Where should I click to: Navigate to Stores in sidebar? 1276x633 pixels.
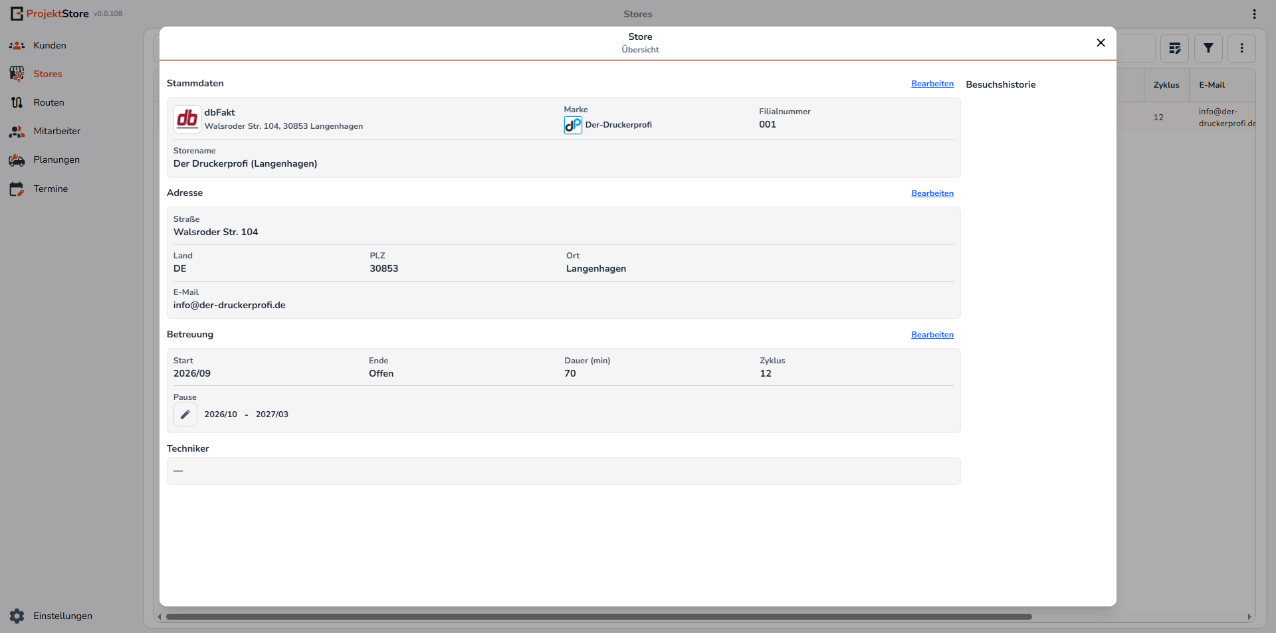(48, 74)
